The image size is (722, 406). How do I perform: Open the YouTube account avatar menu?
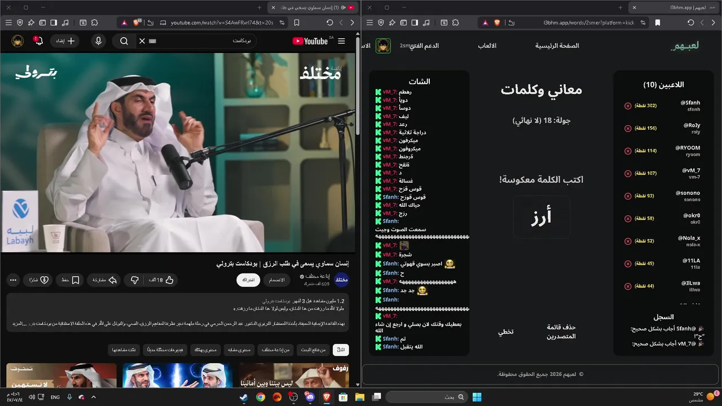click(17, 41)
